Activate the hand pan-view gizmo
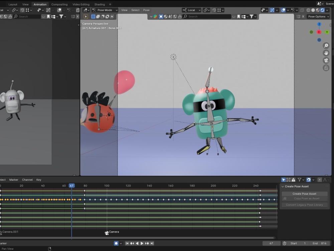334x251 pixels. point(326,53)
